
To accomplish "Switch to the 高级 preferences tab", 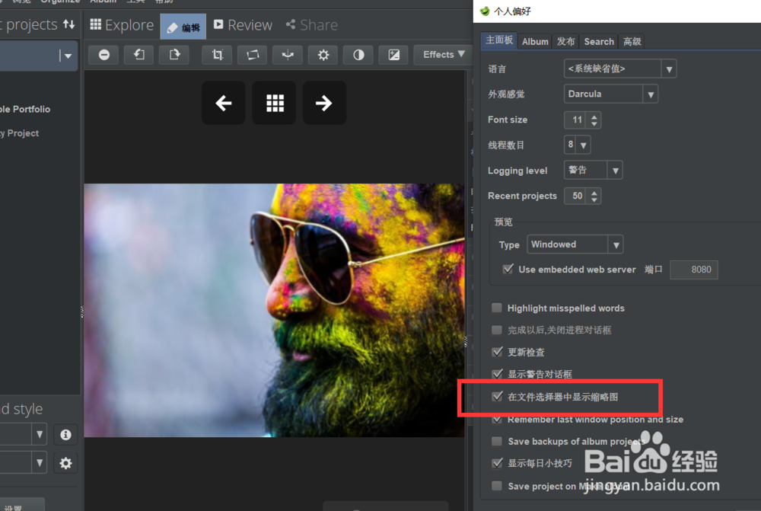I will [x=632, y=42].
